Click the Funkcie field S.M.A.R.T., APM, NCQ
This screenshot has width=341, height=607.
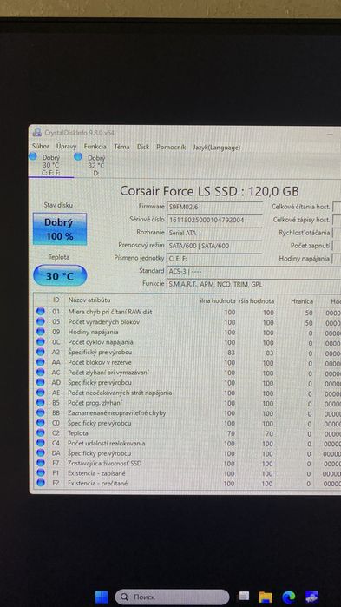tap(253, 284)
